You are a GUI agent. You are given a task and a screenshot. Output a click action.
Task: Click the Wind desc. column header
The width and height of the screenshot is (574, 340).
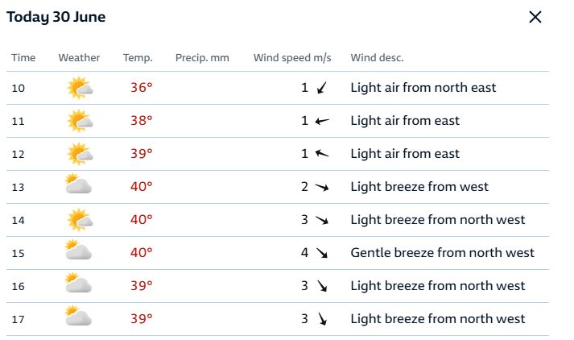pyautogui.click(x=377, y=57)
